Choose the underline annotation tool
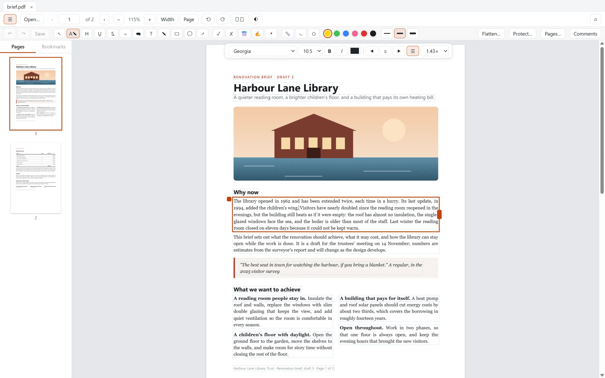 (x=100, y=34)
